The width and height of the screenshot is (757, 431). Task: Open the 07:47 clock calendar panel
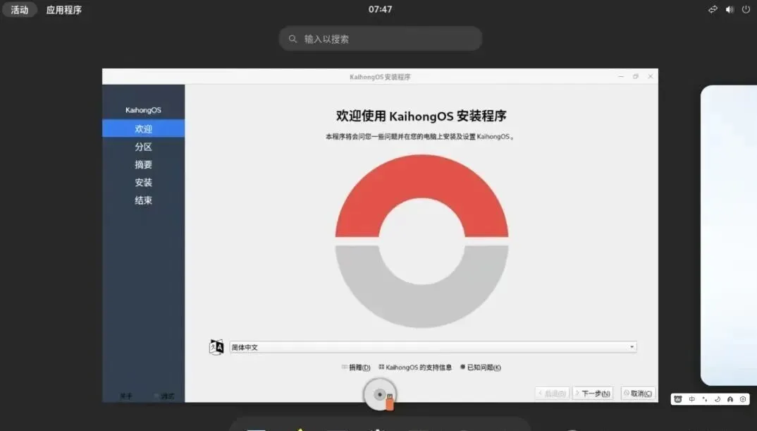(x=380, y=9)
